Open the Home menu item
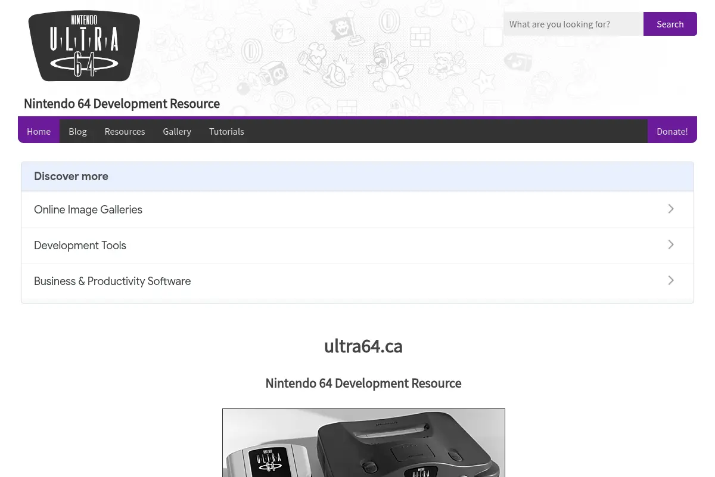The height and width of the screenshot is (477, 715). [39, 131]
